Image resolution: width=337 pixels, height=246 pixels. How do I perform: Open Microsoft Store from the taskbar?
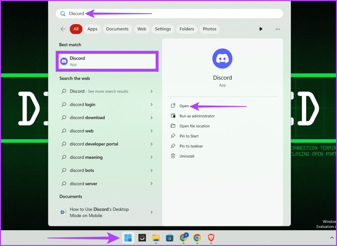pos(169,238)
